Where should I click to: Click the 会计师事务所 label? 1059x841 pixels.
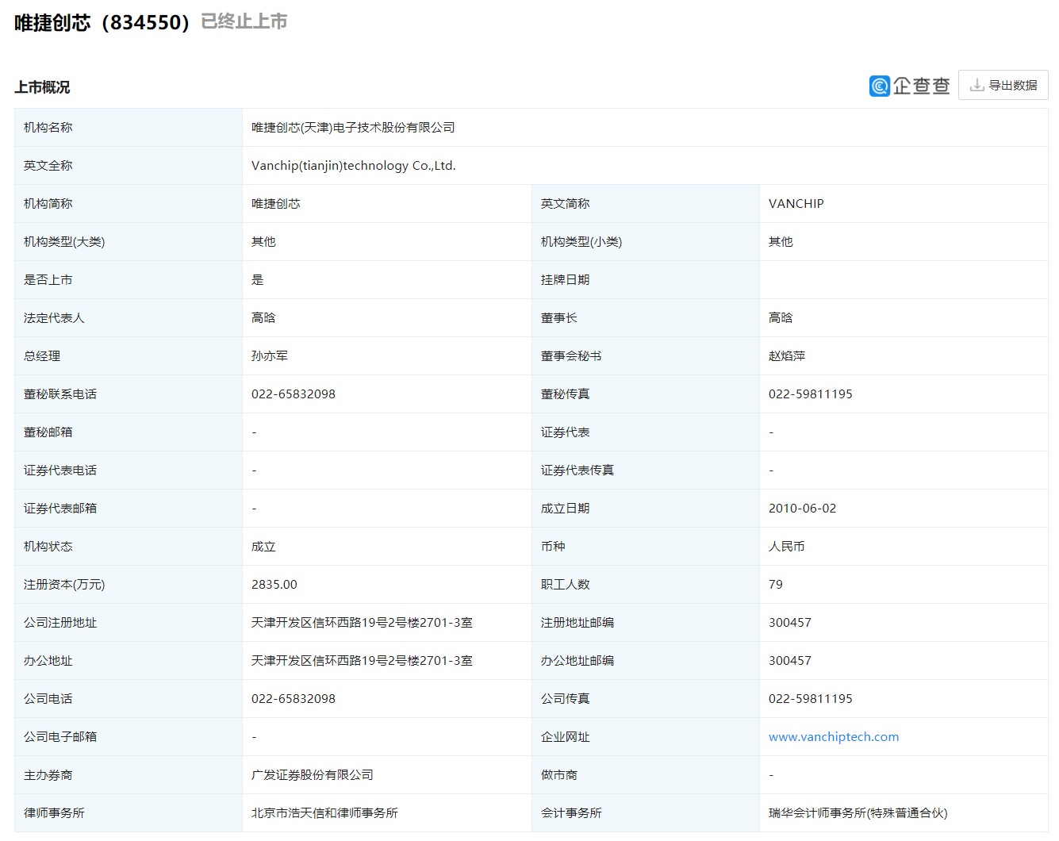point(571,813)
